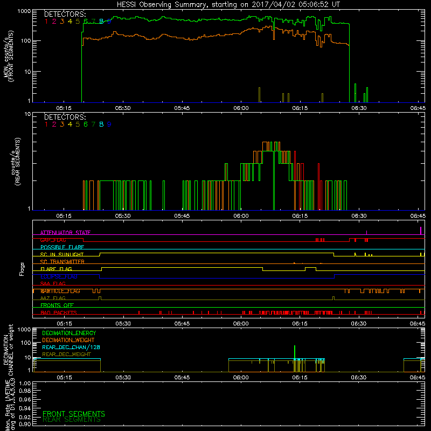Click the rear segments counts/s axis title

[16, 162]
